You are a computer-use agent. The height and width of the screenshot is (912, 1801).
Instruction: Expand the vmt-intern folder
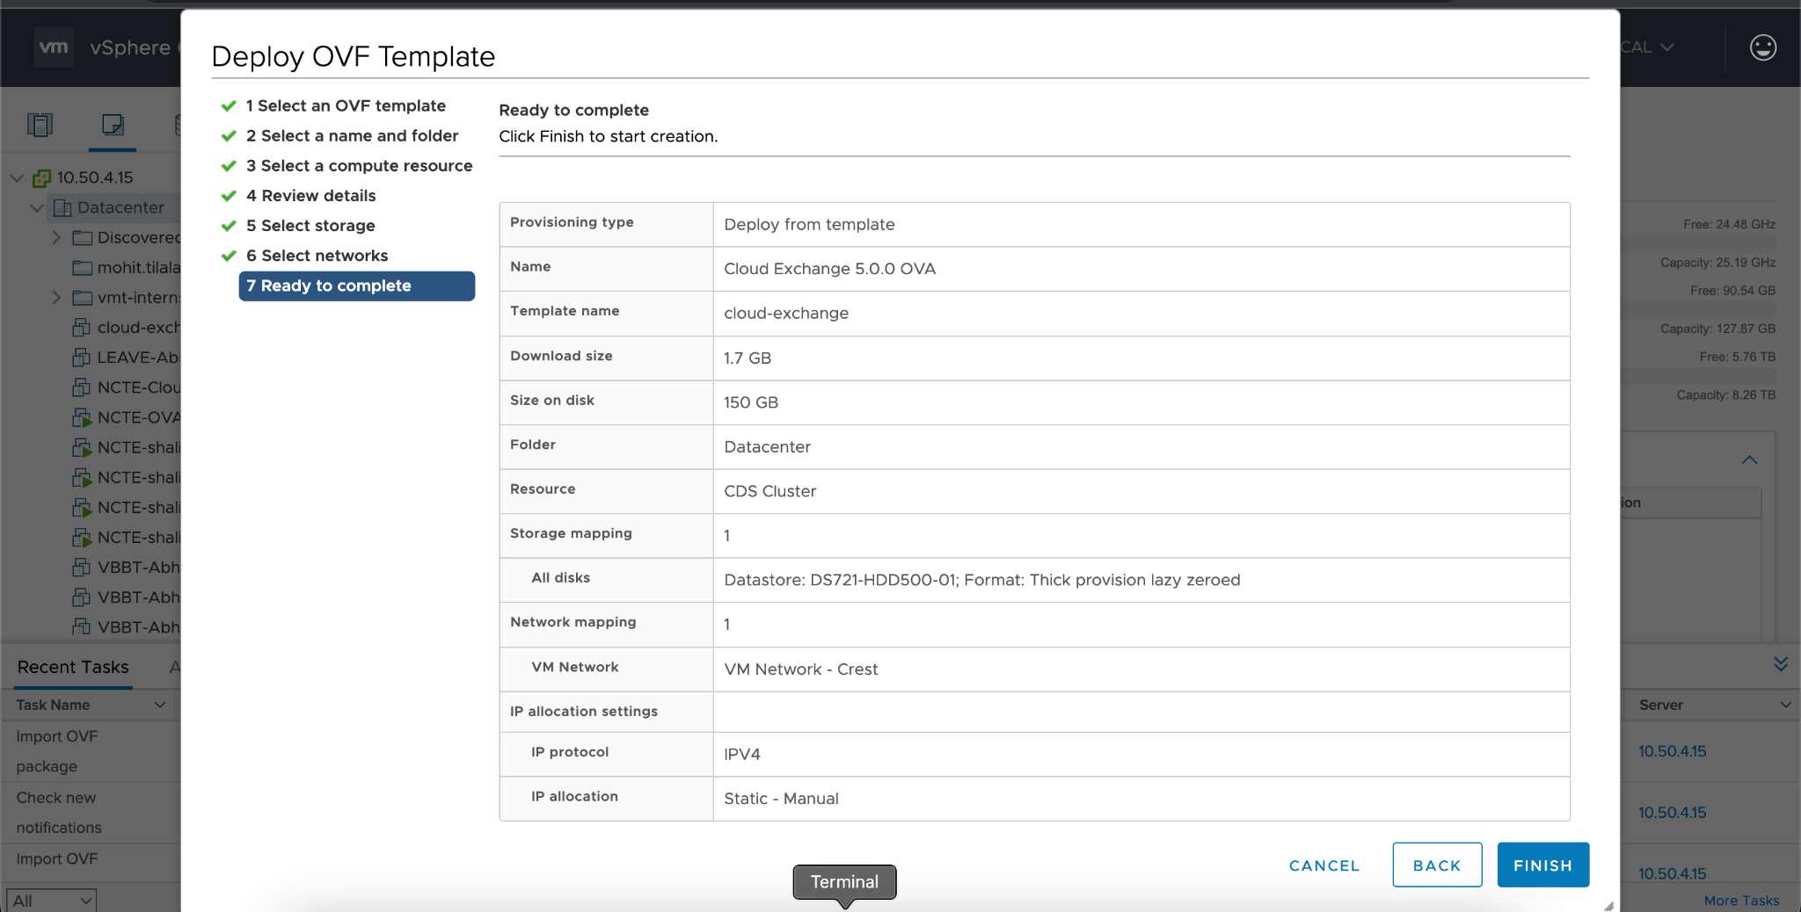[x=56, y=297]
